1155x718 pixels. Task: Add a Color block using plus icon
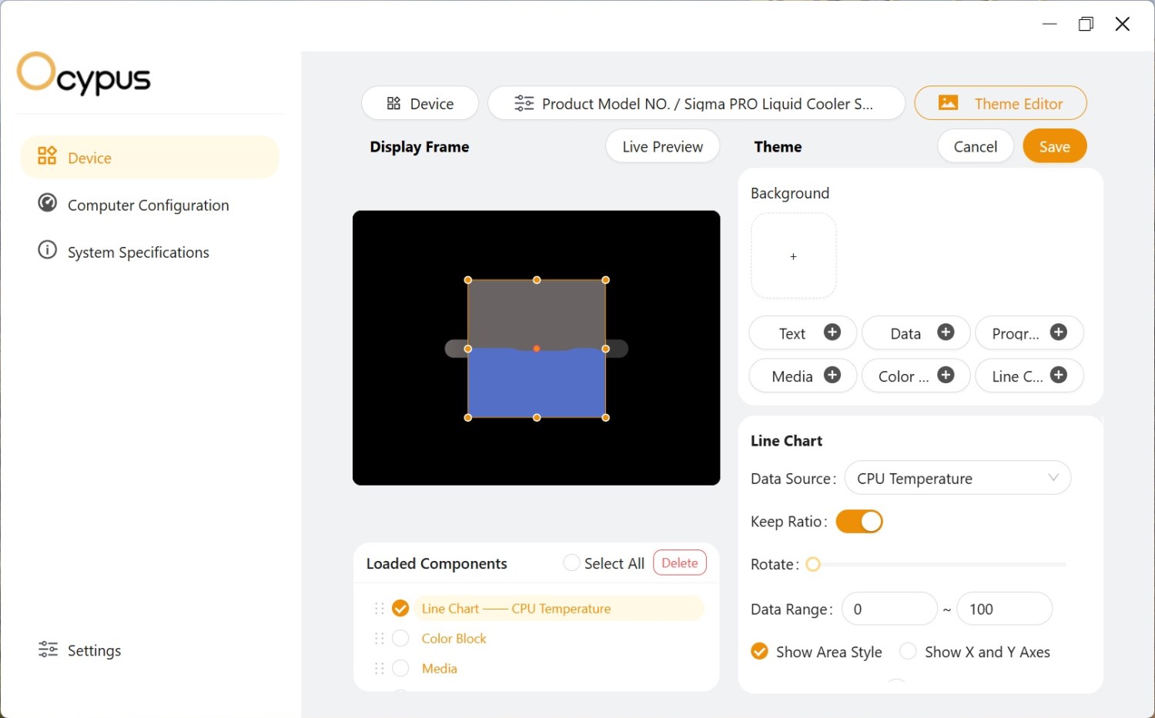[946, 375]
